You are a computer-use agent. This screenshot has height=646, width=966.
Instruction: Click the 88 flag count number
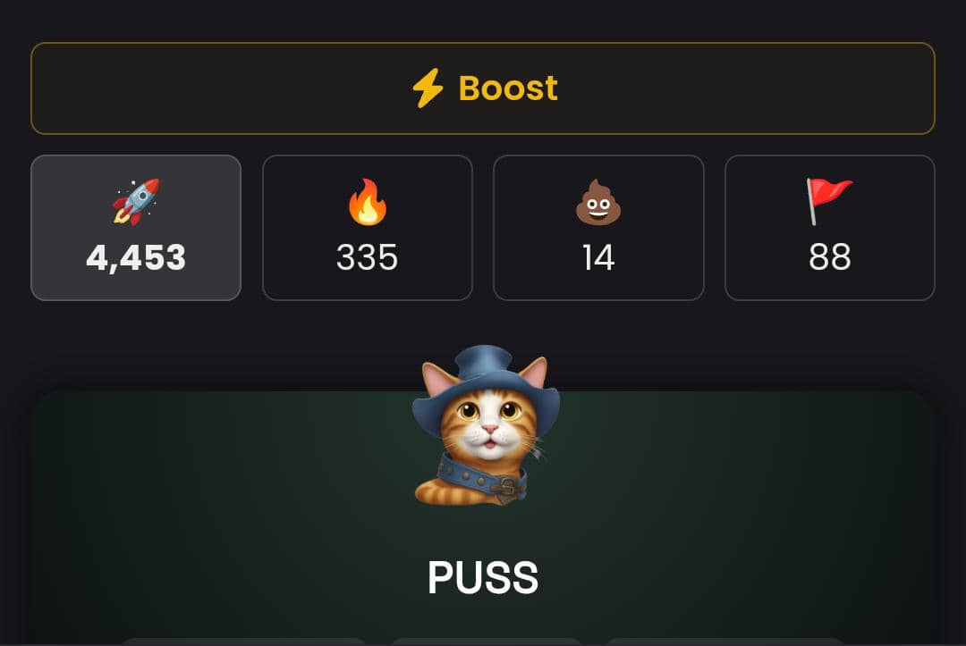[830, 257]
